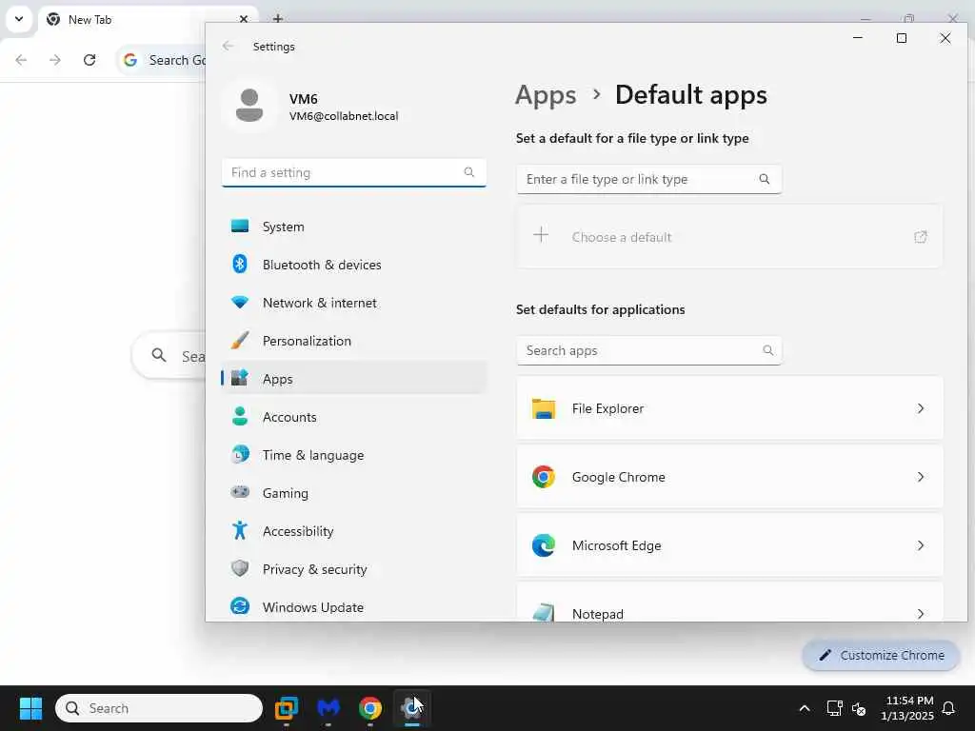The image size is (975, 731).
Task: Expand File Explorer default app chevron
Action: (921, 408)
